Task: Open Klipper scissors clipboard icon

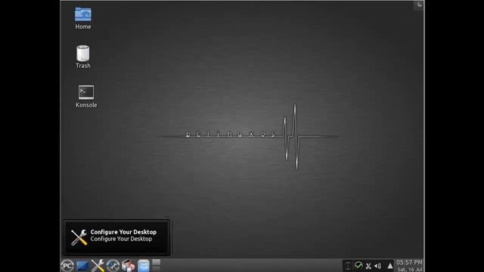Action: tap(368, 266)
